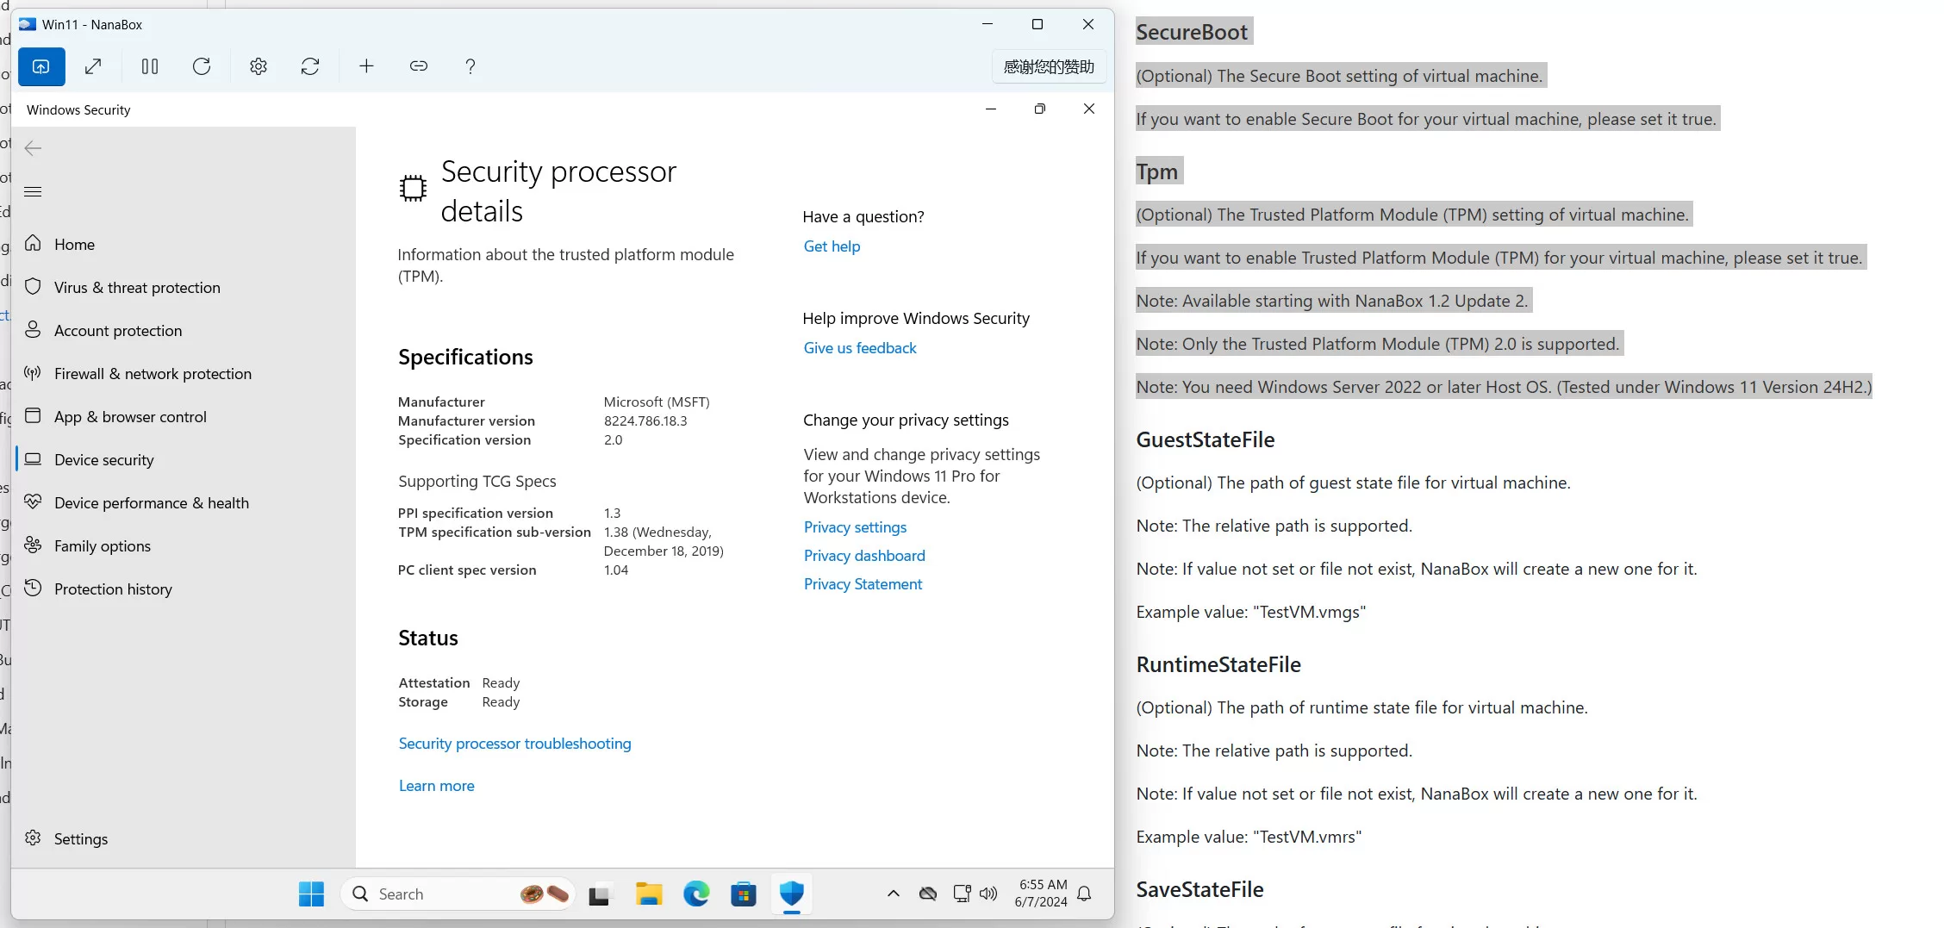1944x928 pixels.
Task: Click the restart virtual machine icon
Action: [202, 66]
